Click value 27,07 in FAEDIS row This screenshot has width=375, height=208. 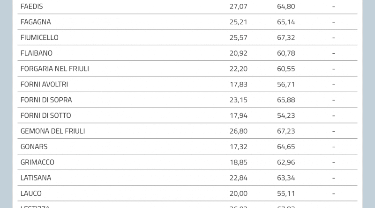pos(238,7)
